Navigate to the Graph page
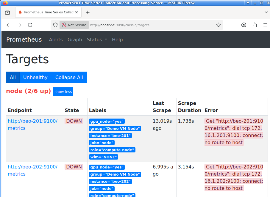Screen dimensions: 270x197 (x=75, y=40)
